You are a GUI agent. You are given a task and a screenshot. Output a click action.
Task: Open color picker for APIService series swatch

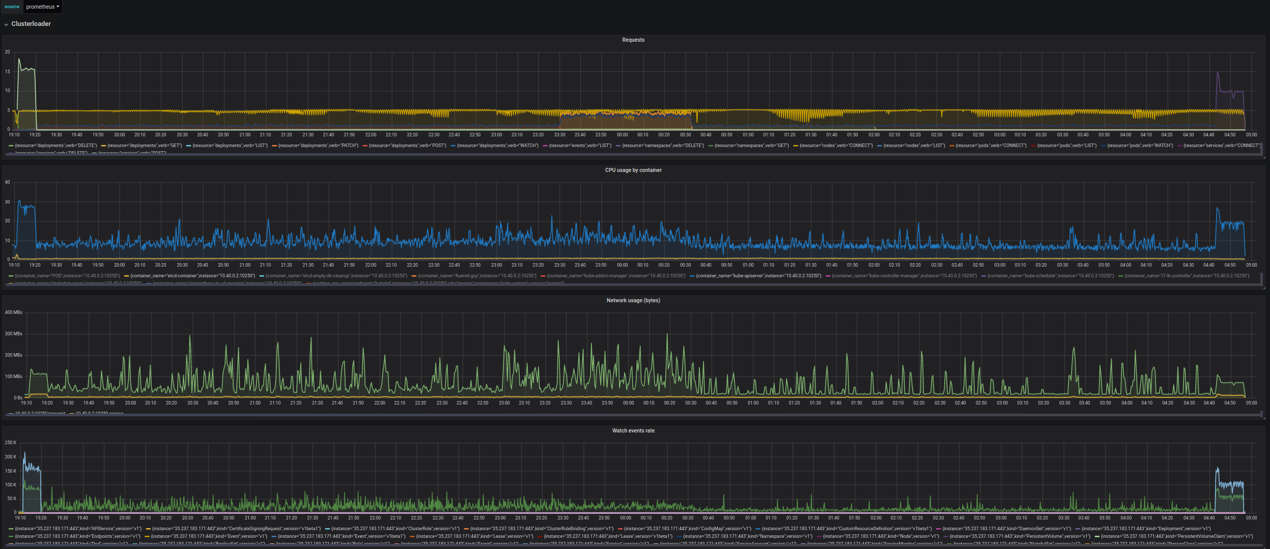pyautogui.click(x=11, y=529)
